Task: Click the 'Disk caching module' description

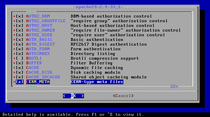Action: tap(95, 73)
